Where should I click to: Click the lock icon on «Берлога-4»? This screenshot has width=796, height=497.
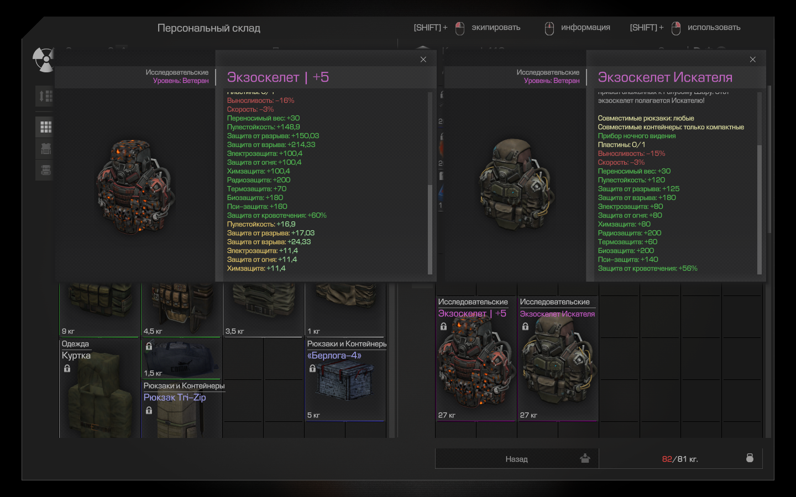[312, 368]
